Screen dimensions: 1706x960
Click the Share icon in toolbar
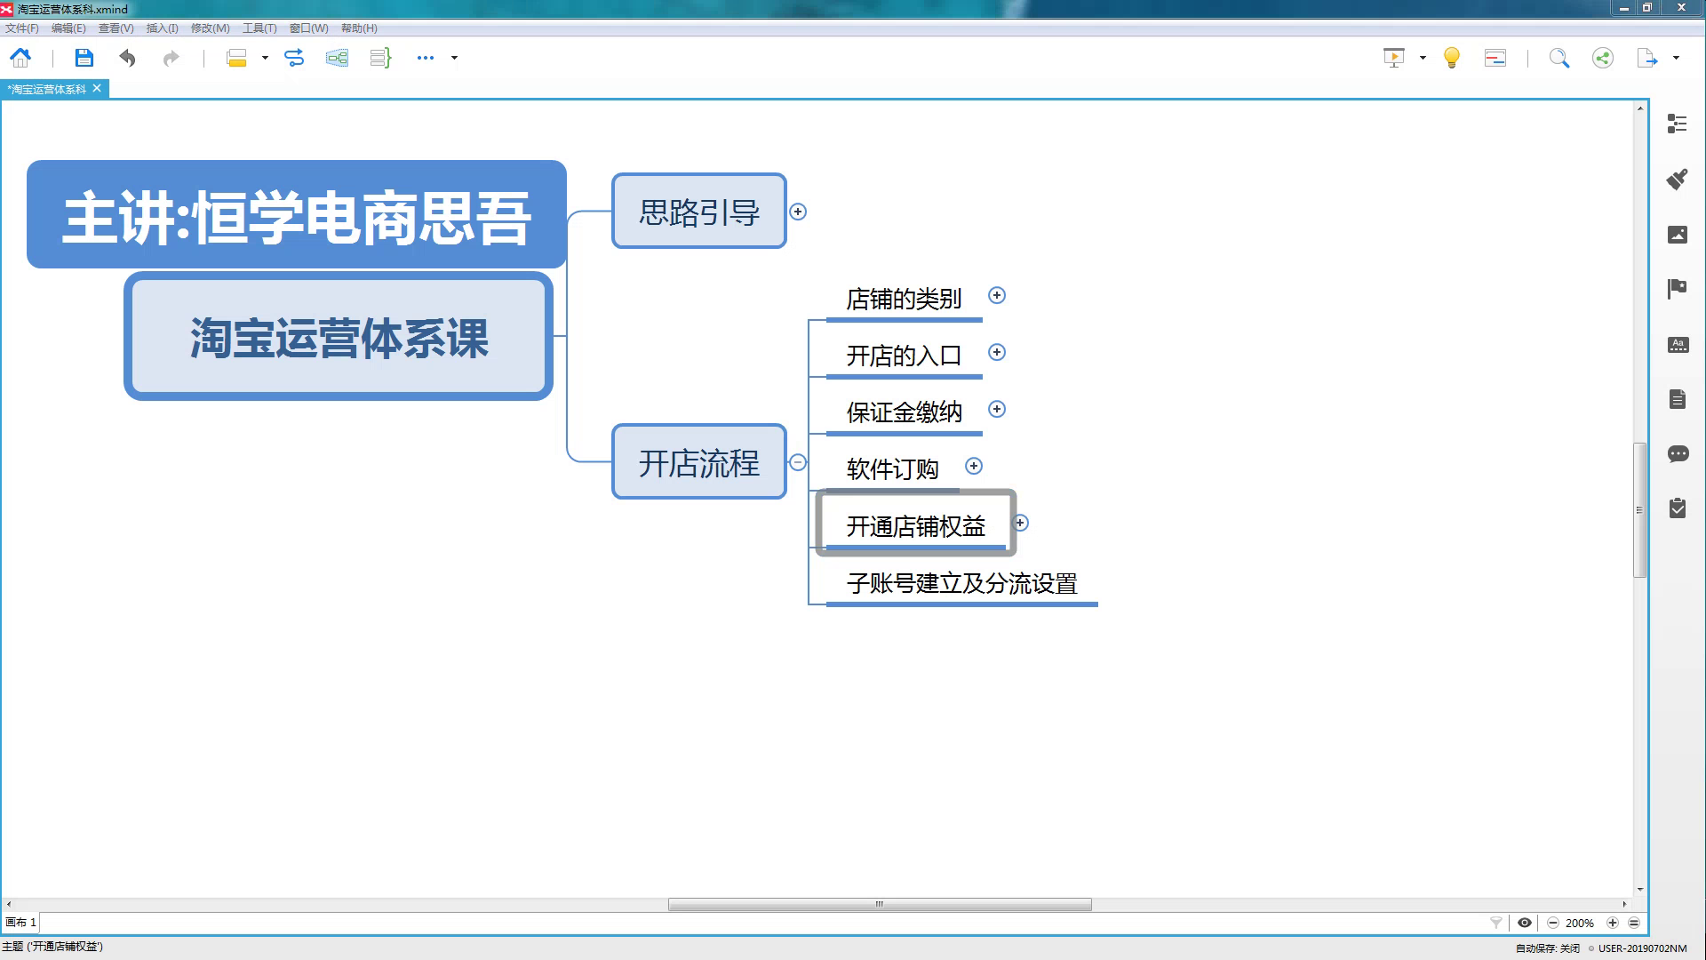tap(1602, 59)
